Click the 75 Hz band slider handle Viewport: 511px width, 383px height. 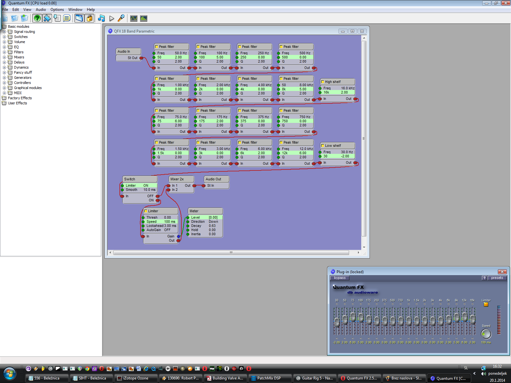pyautogui.click(x=353, y=316)
